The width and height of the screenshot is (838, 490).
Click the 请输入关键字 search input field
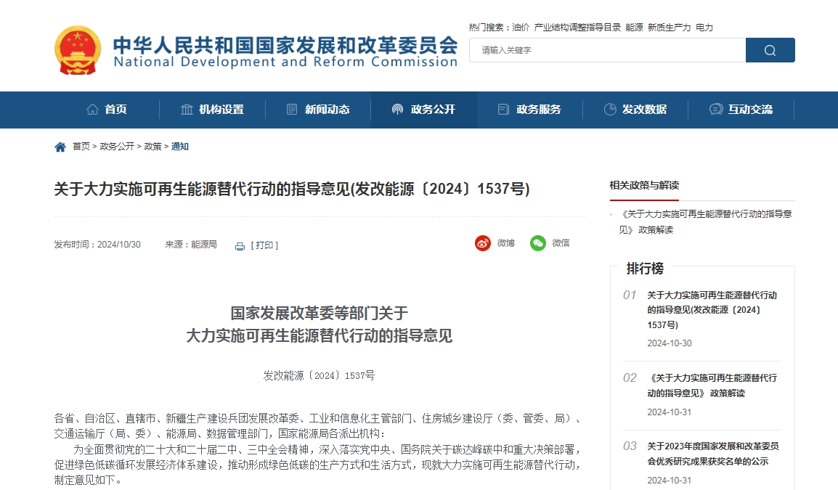607,50
